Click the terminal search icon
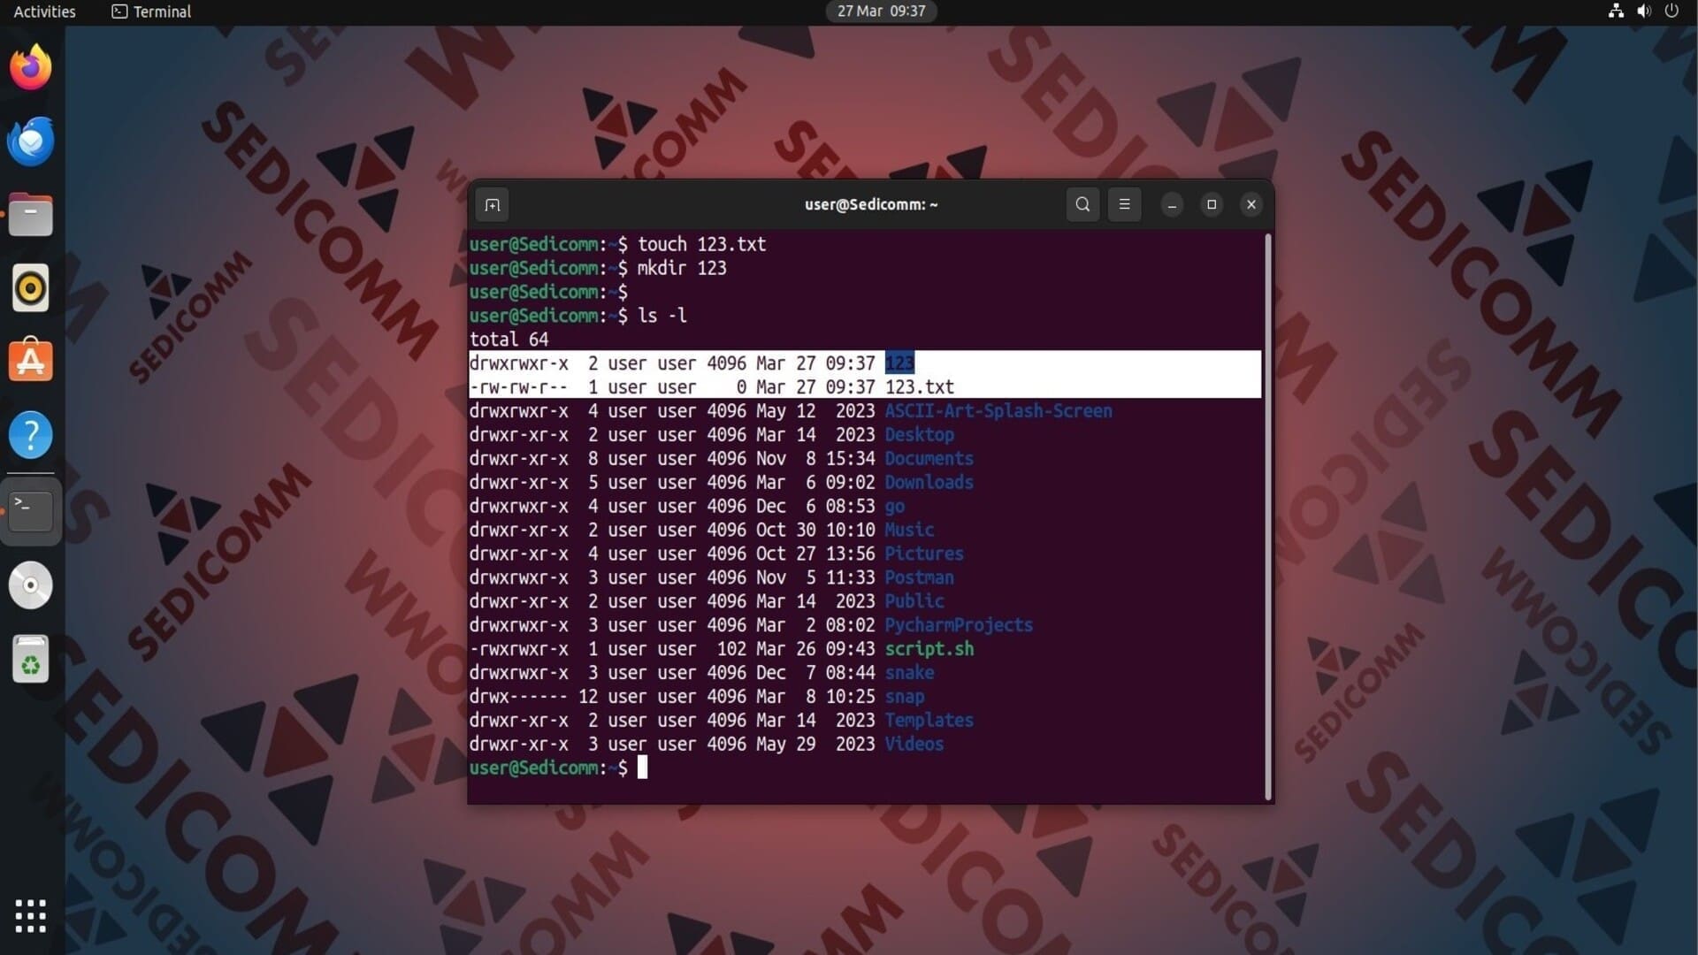 1082,204
